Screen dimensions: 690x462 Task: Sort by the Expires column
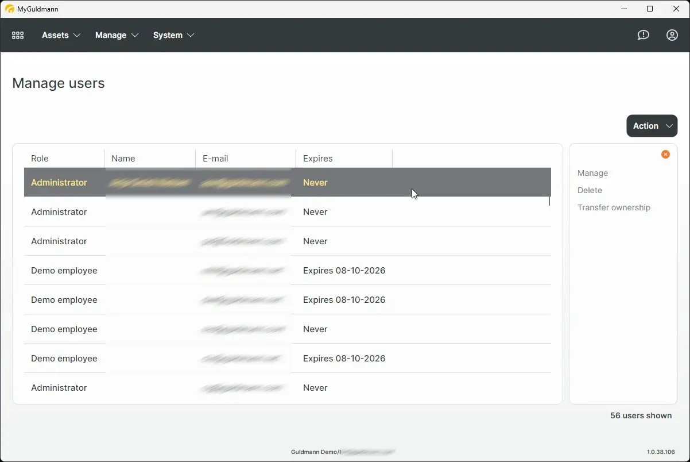(317, 158)
